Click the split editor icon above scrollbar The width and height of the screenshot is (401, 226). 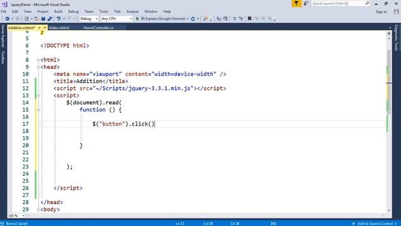(x=389, y=33)
